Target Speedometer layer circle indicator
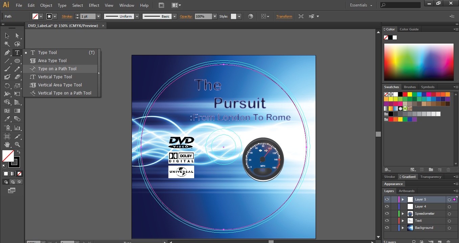 (449, 214)
